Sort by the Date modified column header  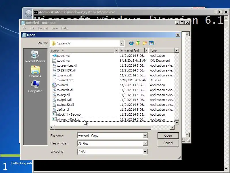coord(131,51)
